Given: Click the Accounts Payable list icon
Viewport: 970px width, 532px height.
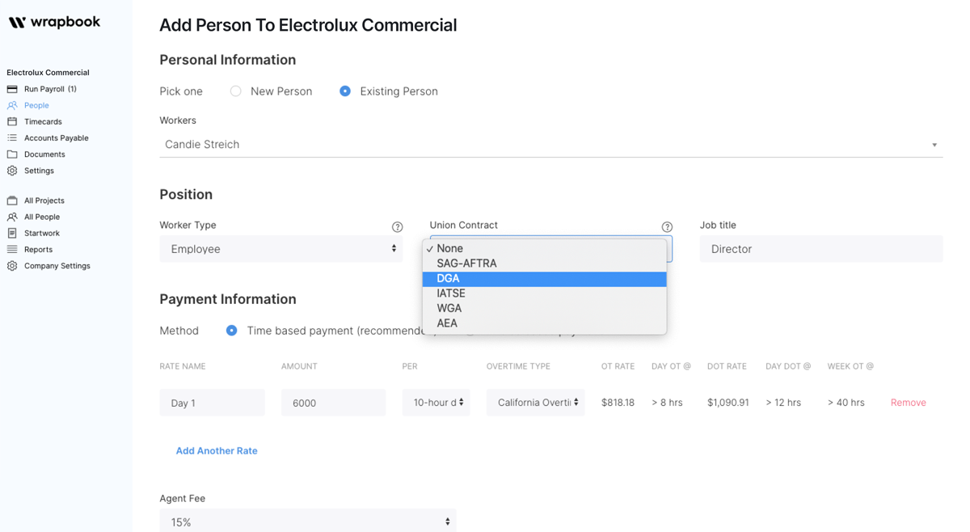Looking at the screenshot, I should pos(12,138).
